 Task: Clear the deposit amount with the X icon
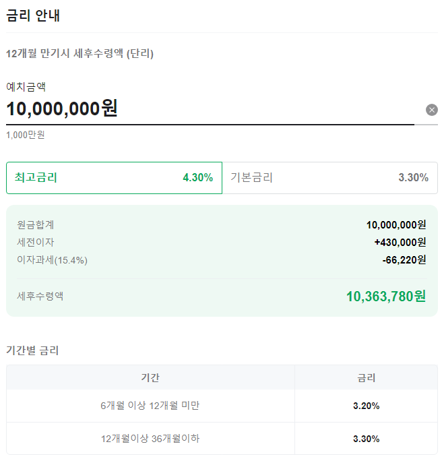pyautogui.click(x=432, y=110)
